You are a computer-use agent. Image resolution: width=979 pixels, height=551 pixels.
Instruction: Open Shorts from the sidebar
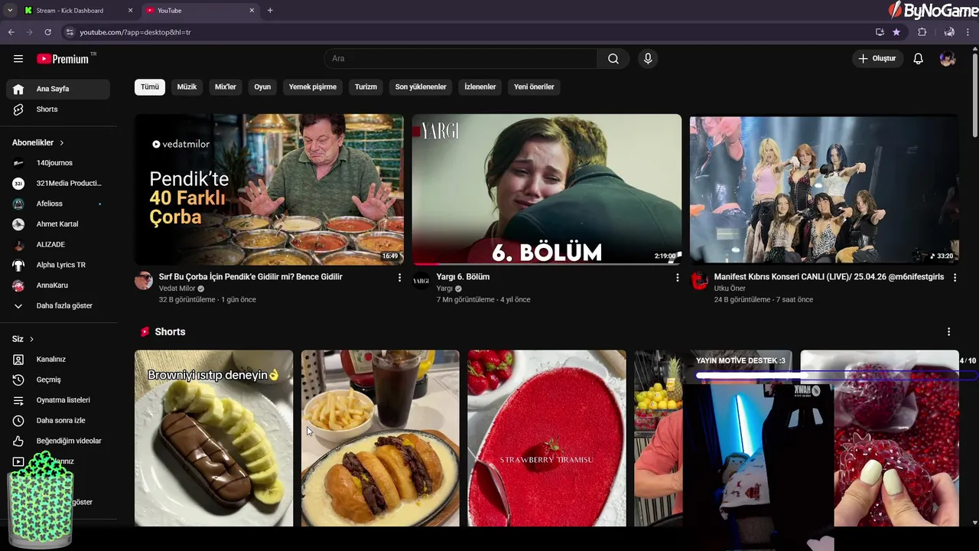[58, 109]
